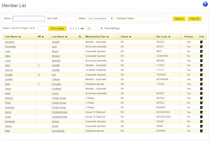The width and height of the screenshot is (209, 141).
Task: Open the Status Non-Terminated dropdown
Action: [x=101, y=18]
